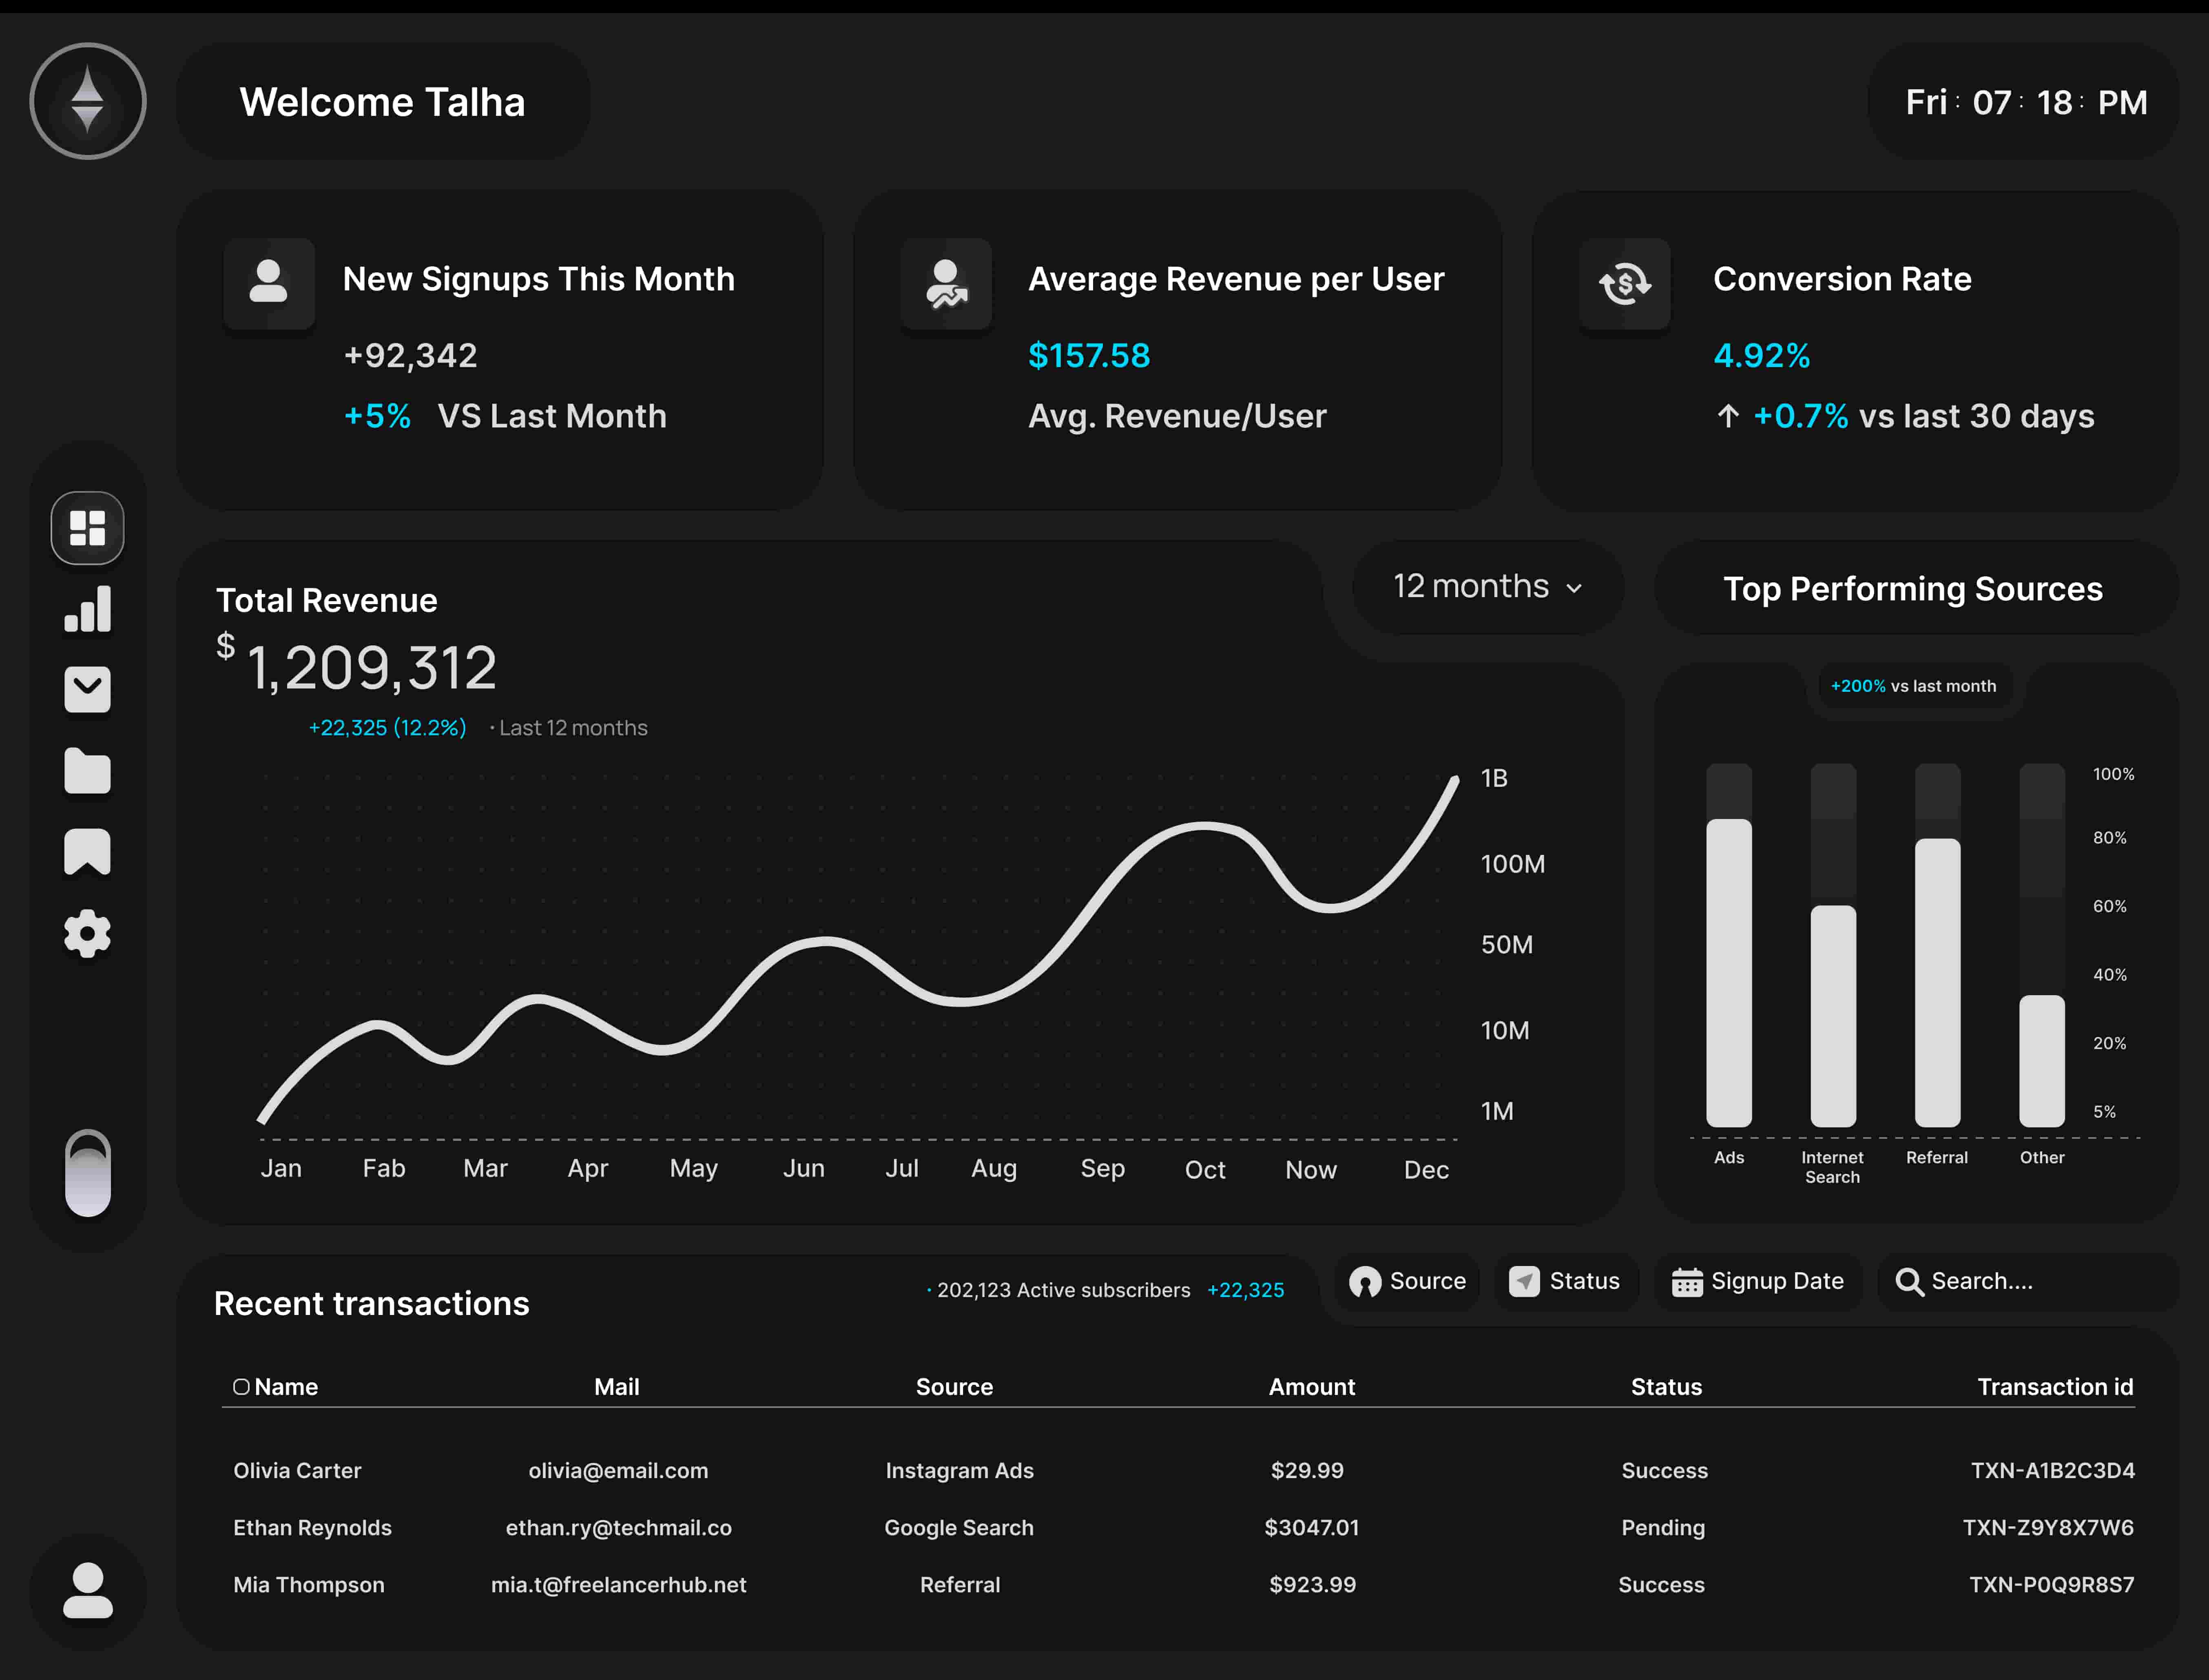Click email mia.t@freelancerhub.net
Screen dimensions: 2209x1680
[x=619, y=1585]
